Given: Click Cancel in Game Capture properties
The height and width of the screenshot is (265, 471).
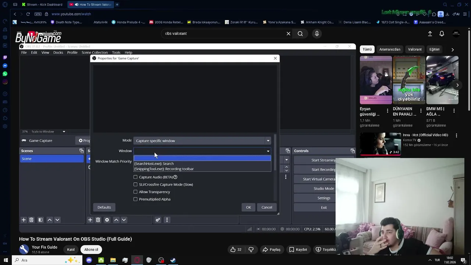Looking at the screenshot, I should click(267, 207).
